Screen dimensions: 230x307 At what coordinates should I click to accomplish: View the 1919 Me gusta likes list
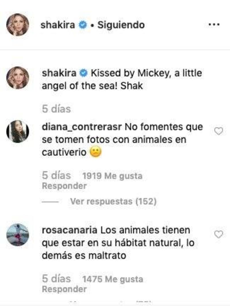[112, 176]
